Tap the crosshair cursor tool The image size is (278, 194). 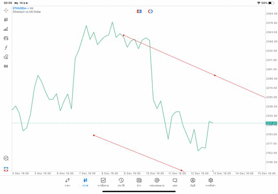[6, 10]
